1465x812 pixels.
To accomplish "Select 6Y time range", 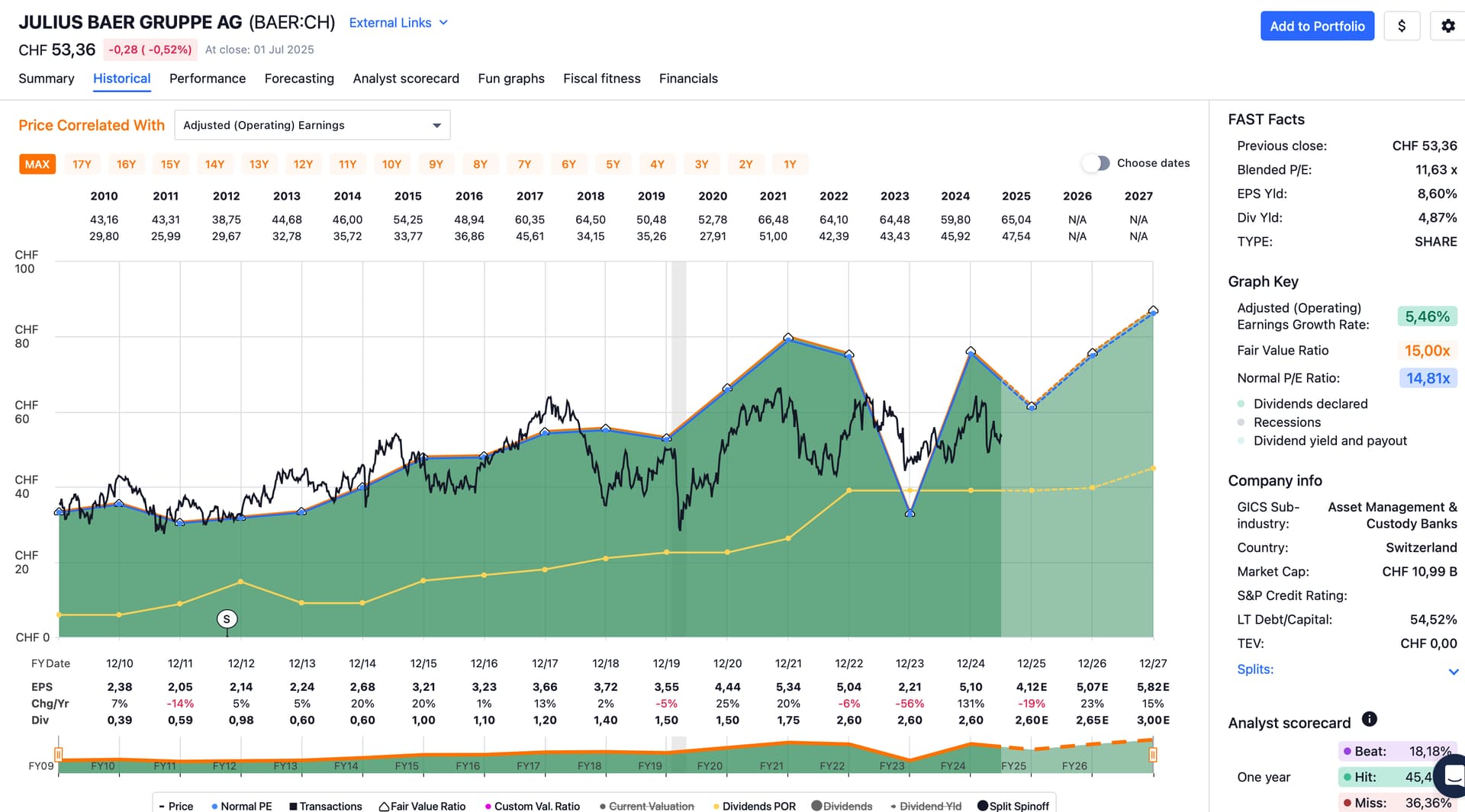I will [568, 164].
